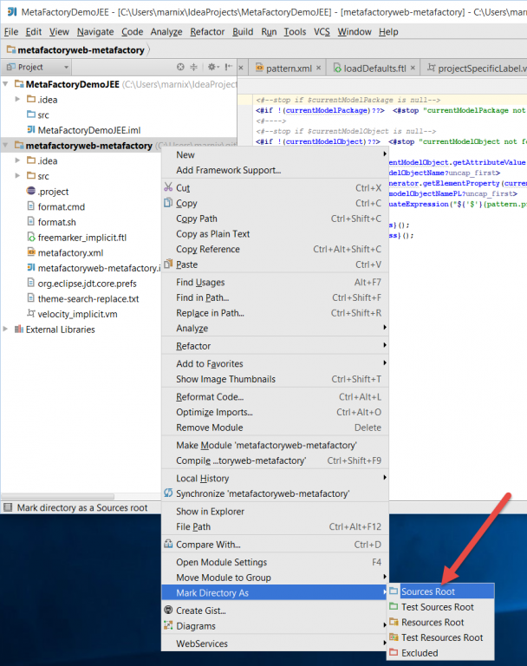Image resolution: width=527 pixels, height=666 pixels.
Task: Click the Scroll from Source icon in Project panel
Action: [x=180, y=67]
